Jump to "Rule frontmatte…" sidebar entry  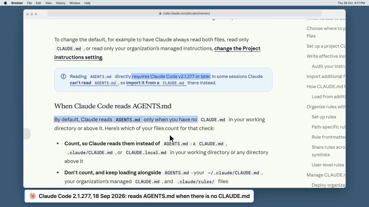[x=328, y=137]
